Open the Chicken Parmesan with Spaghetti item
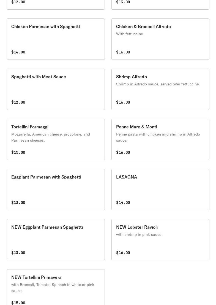 [x=45, y=27]
